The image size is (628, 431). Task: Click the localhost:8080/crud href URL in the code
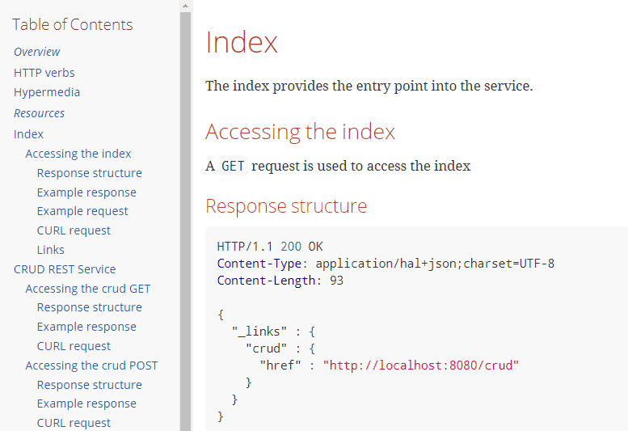420,365
